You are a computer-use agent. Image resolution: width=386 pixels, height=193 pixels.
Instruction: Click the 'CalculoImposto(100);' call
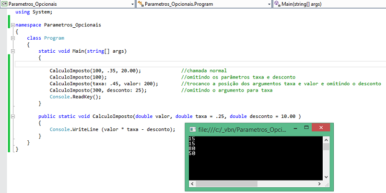tap(78, 77)
